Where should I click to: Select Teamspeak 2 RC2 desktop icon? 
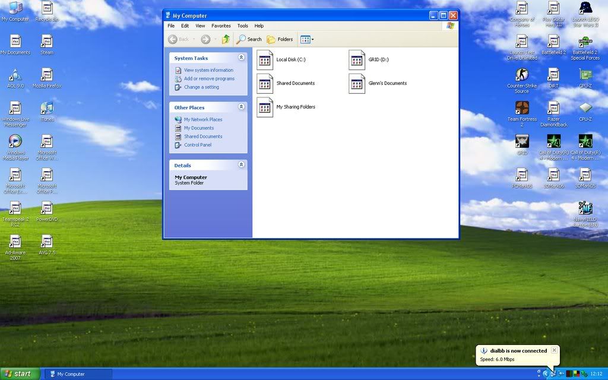coord(15,214)
